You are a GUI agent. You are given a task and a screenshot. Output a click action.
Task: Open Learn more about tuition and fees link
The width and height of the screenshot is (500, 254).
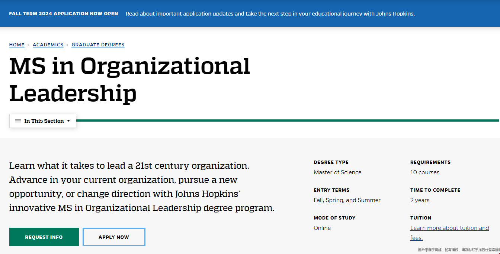tap(449, 233)
